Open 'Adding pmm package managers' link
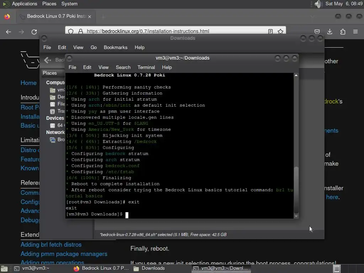 pyautogui.click(x=64, y=254)
